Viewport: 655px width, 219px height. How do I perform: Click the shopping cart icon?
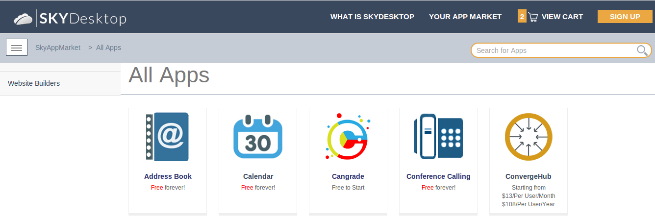[533, 17]
